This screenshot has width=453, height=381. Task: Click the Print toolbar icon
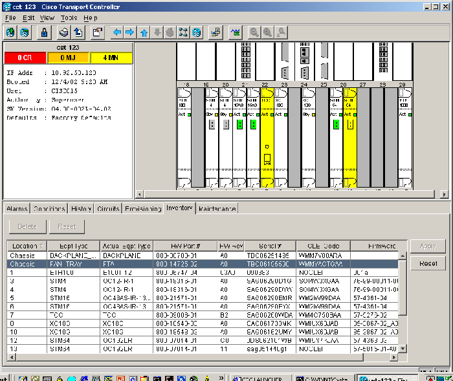(64, 32)
